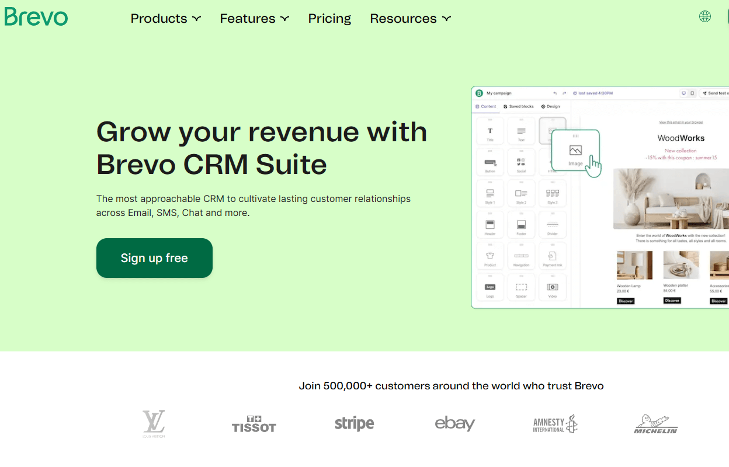Screen dimensions: 729x467
Task: Click Discover under Wooden platter
Action: click(x=672, y=301)
